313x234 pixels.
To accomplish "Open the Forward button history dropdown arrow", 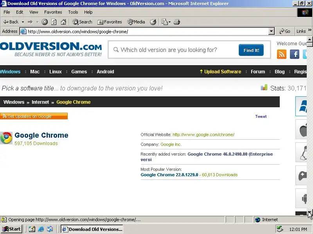I will click(x=37, y=22).
